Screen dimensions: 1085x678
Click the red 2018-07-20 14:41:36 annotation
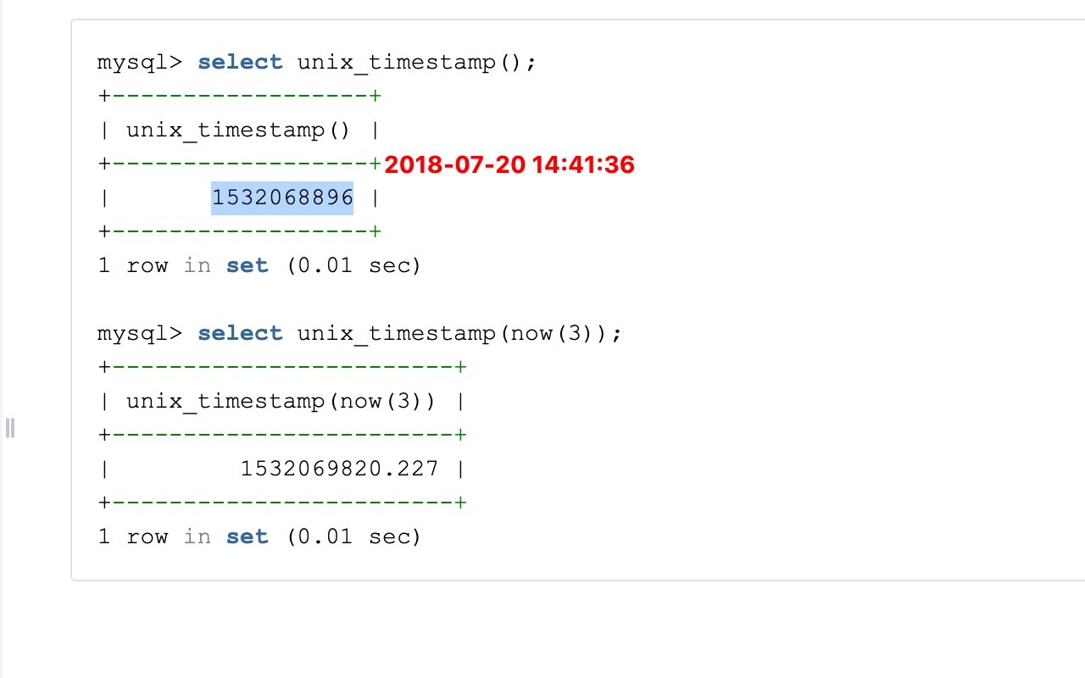click(x=509, y=164)
